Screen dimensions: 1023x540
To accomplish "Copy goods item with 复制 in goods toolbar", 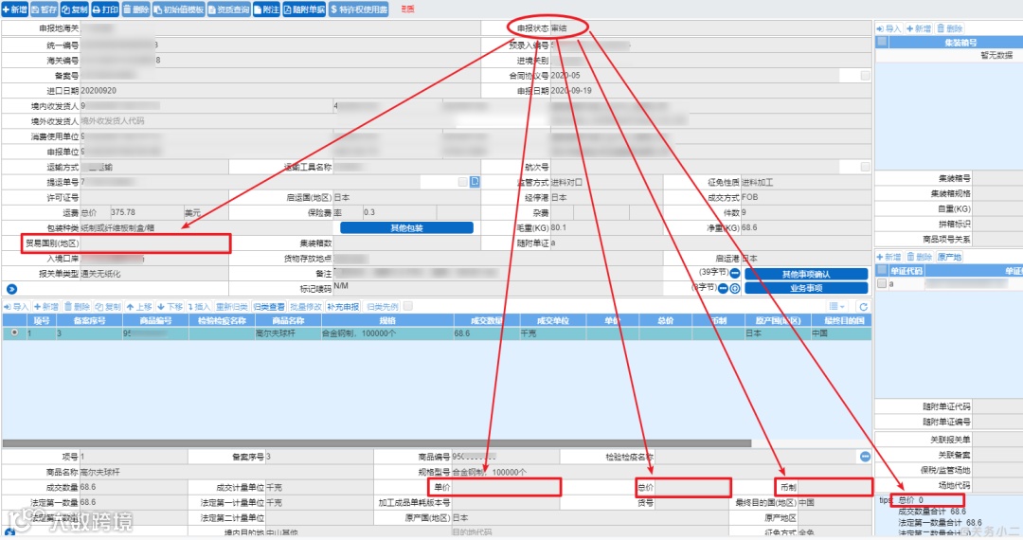I will tap(108, 307).
